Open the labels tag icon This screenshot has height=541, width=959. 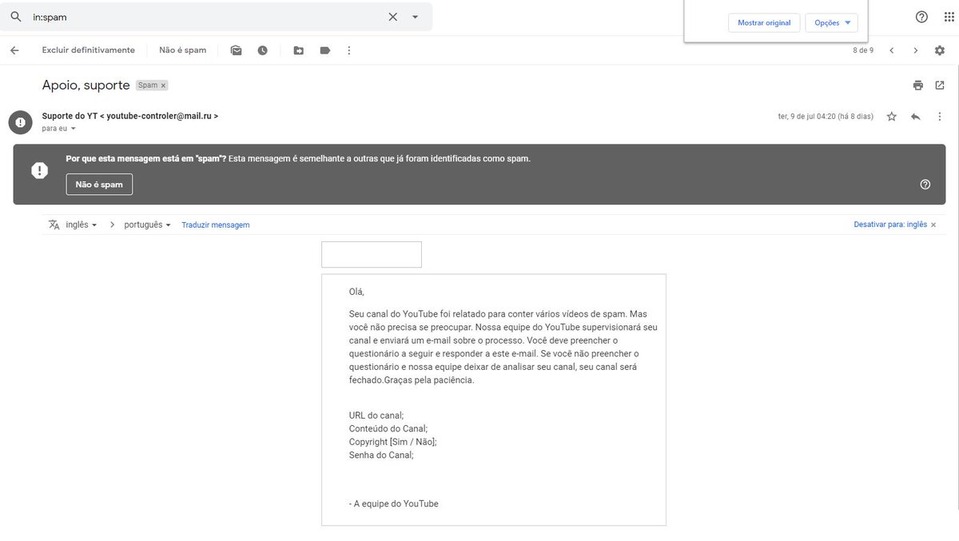324,50
